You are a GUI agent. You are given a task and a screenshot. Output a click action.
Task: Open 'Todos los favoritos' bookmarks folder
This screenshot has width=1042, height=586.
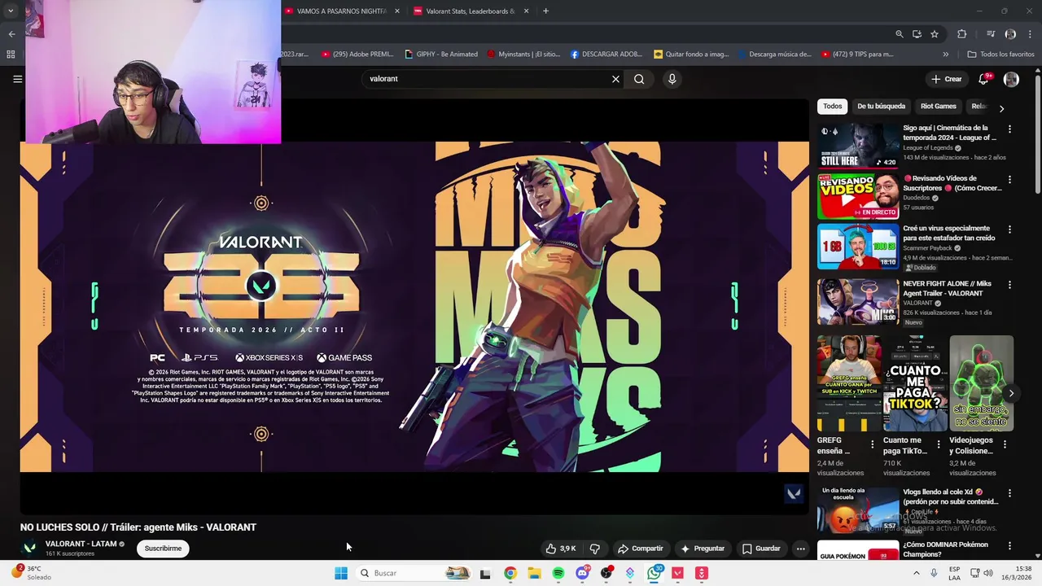point(1000,55)
